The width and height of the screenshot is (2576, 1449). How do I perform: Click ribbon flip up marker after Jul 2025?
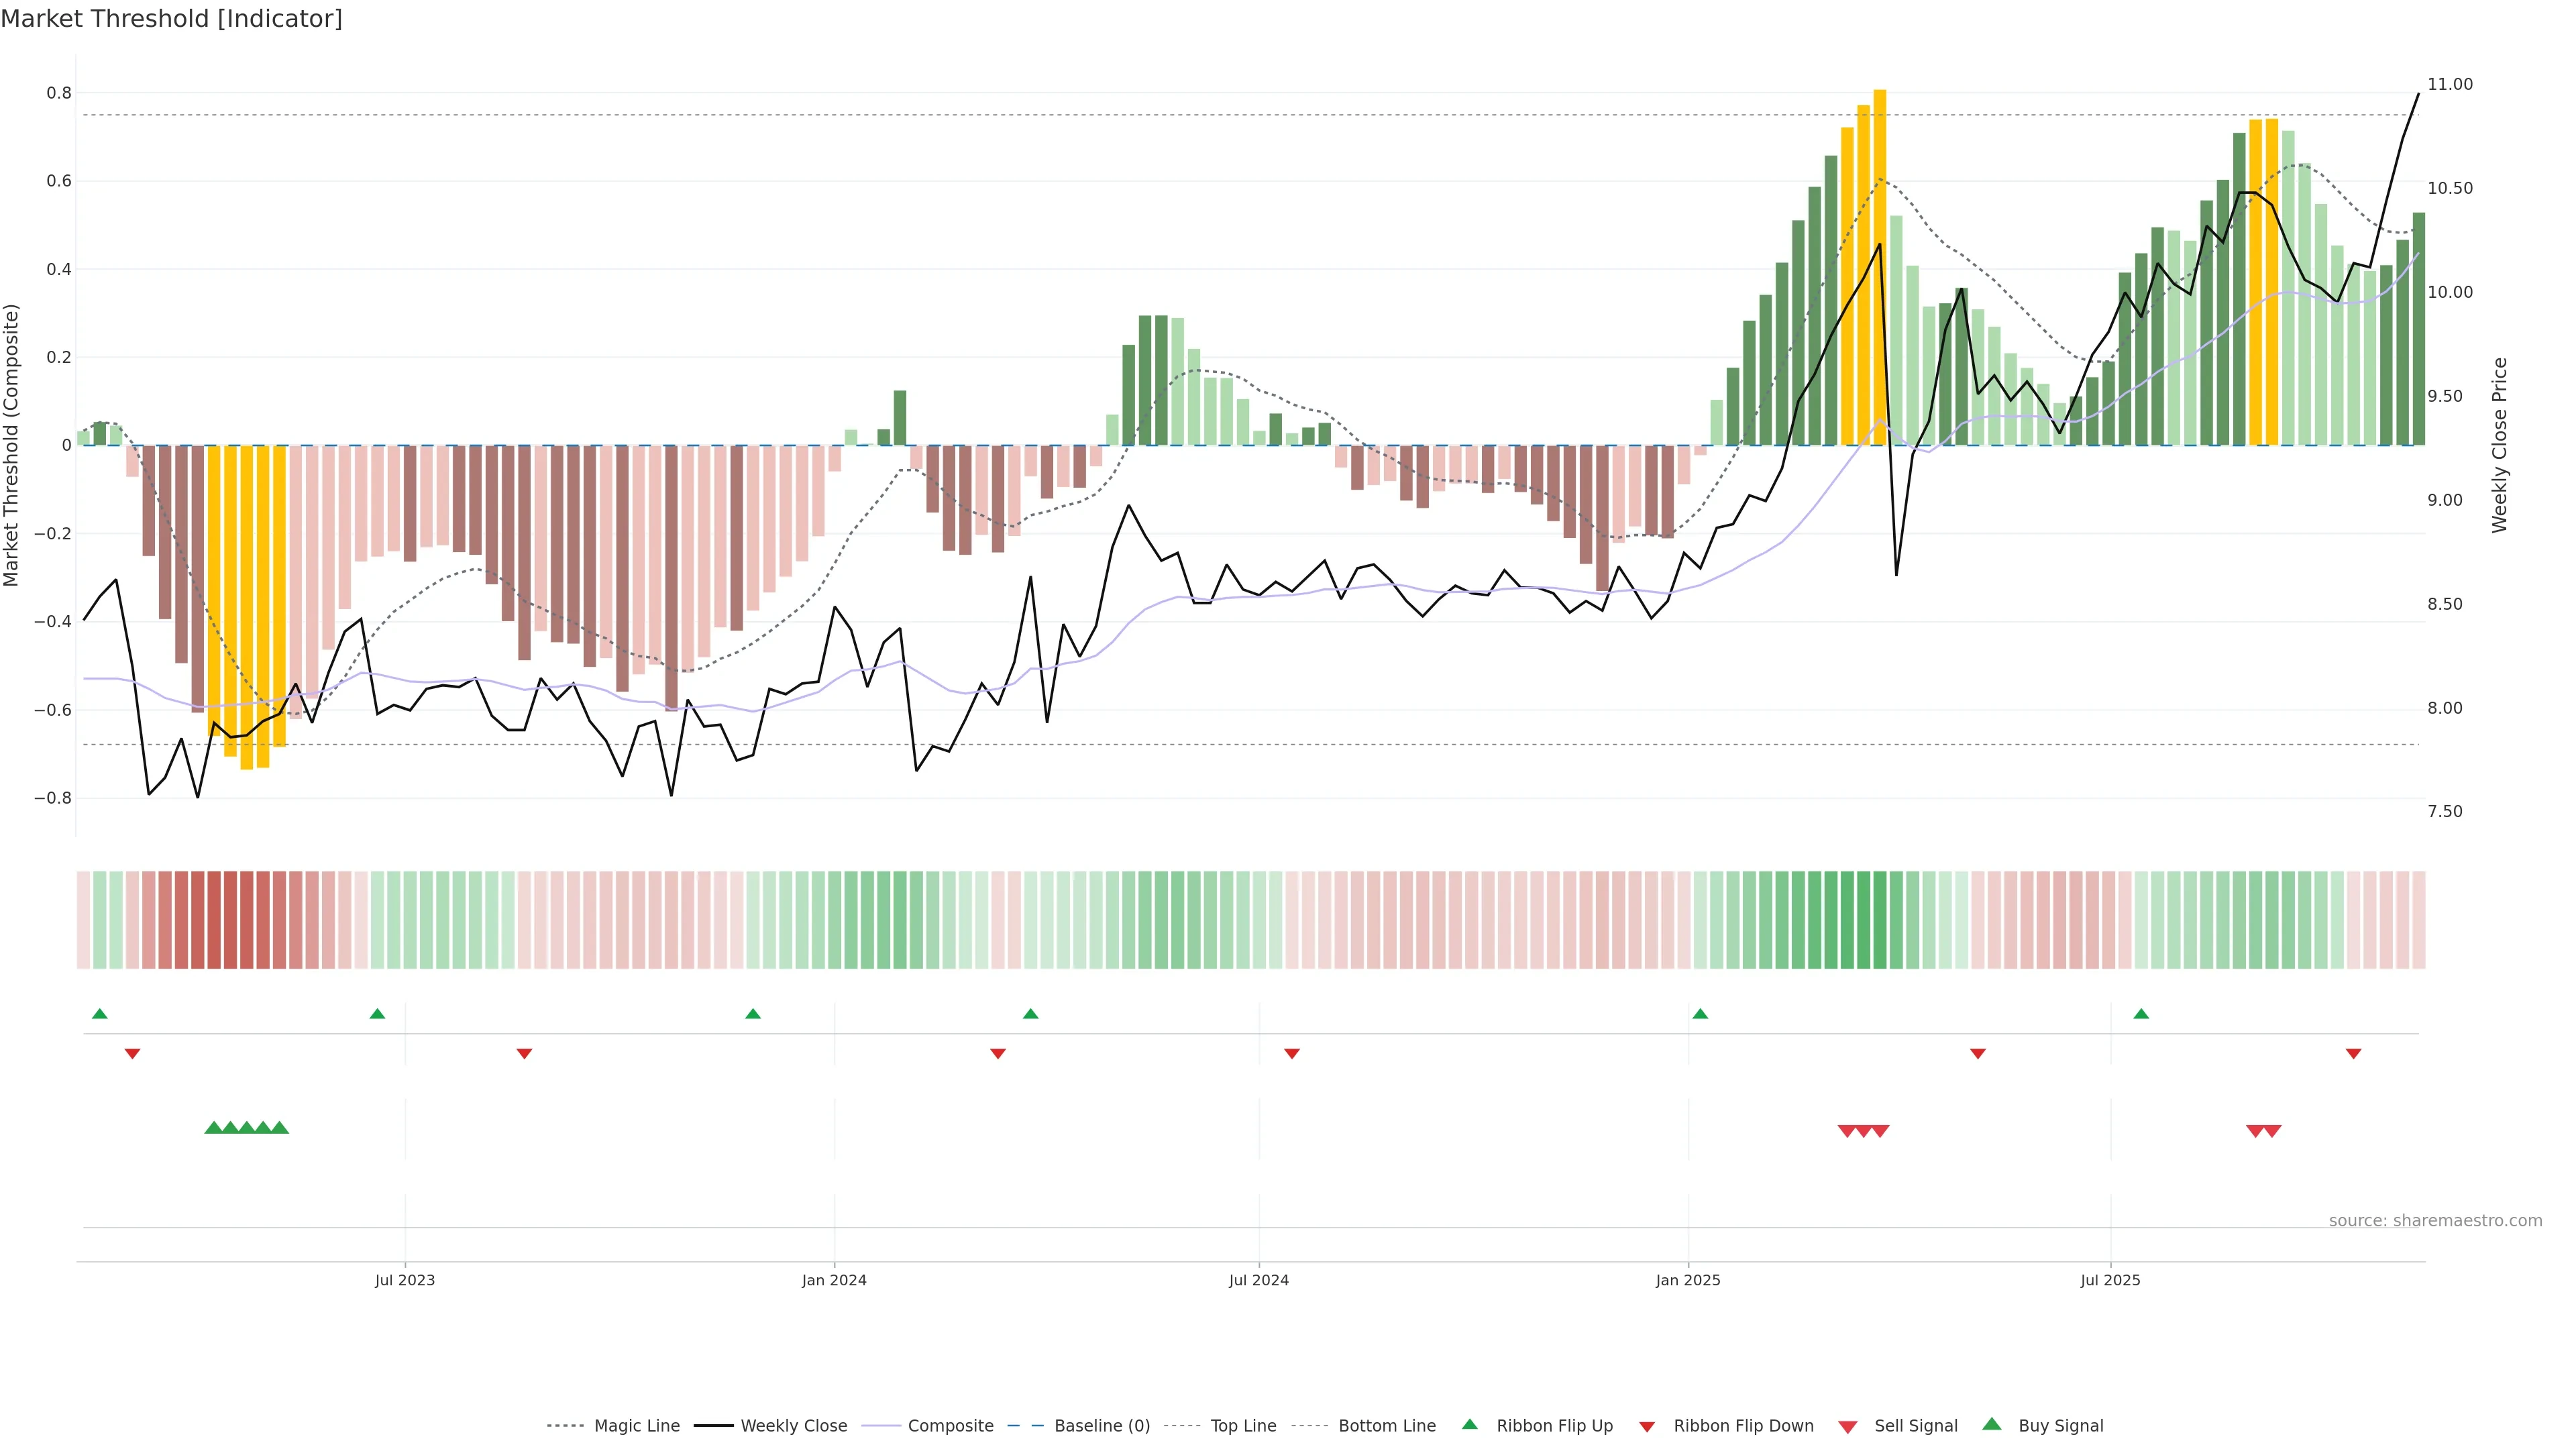2141,1014
